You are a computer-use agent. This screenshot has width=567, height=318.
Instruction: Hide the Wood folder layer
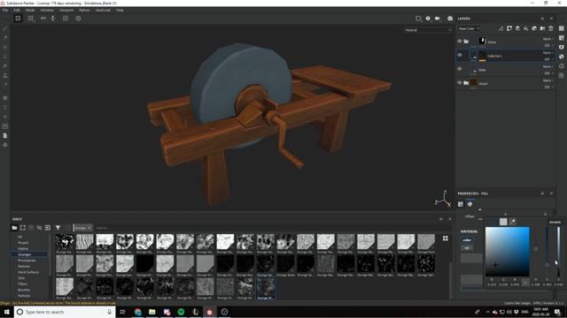coord(460,83)
